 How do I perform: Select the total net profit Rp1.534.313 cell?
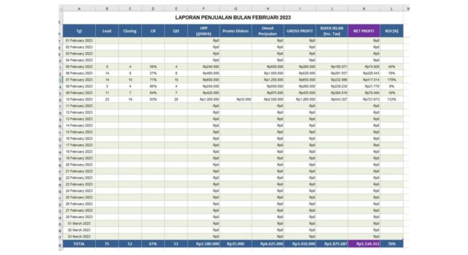tap(364, 243)
